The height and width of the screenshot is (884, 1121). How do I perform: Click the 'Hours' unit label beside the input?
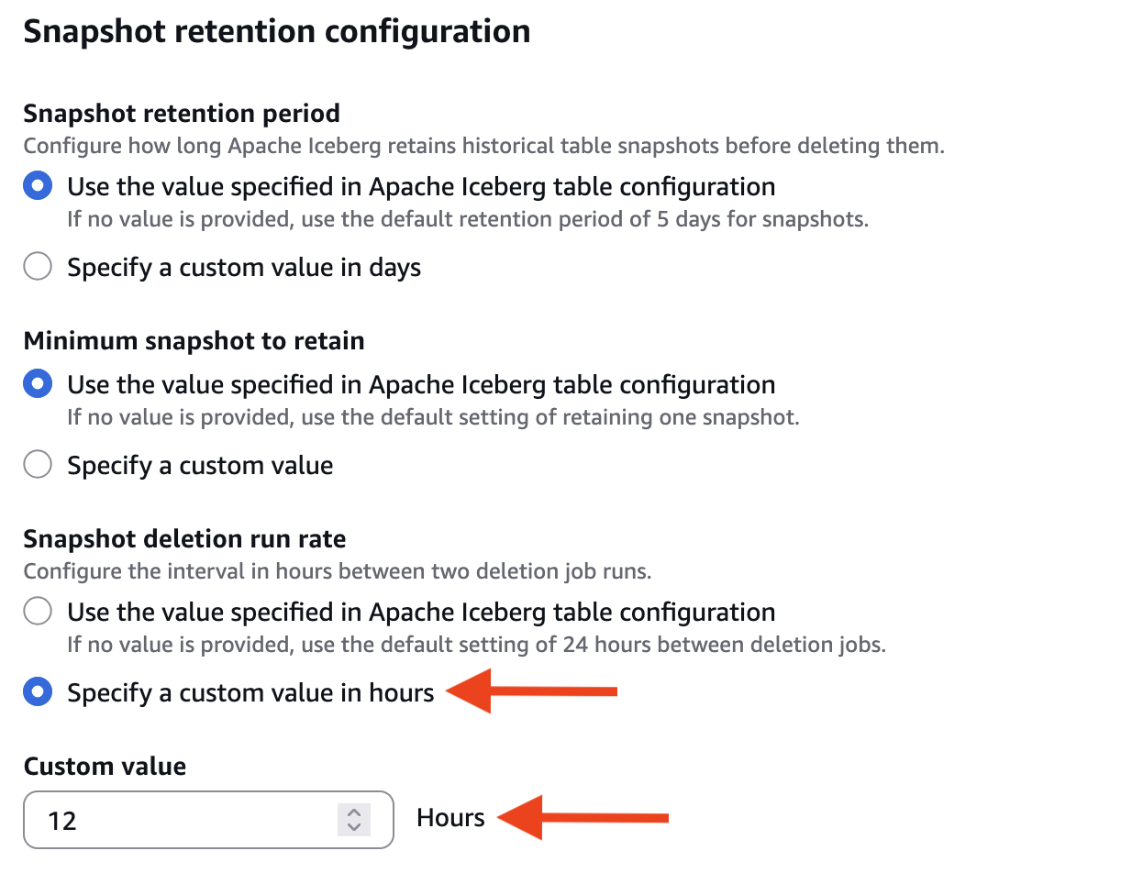[x=450, y=817]
